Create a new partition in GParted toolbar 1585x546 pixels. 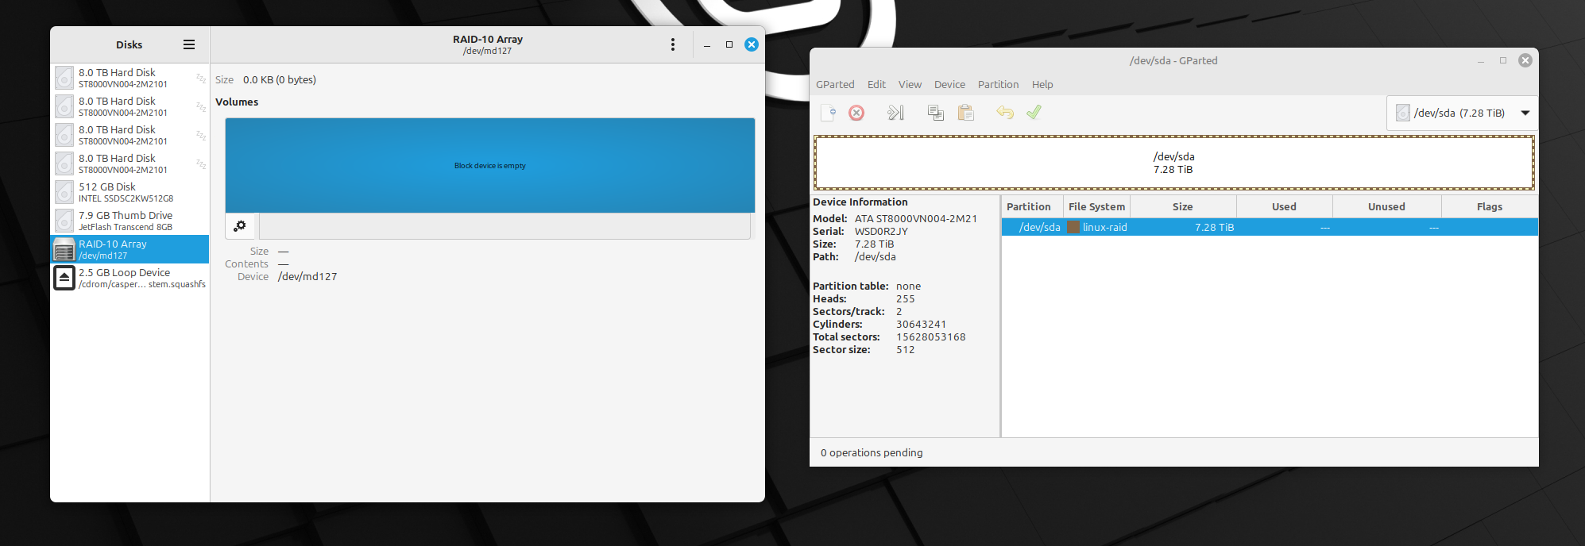tap(828, 113)
